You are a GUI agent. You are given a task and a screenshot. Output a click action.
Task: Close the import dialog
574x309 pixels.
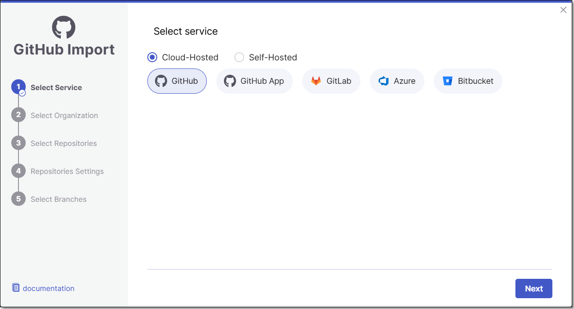pos(563,10)
